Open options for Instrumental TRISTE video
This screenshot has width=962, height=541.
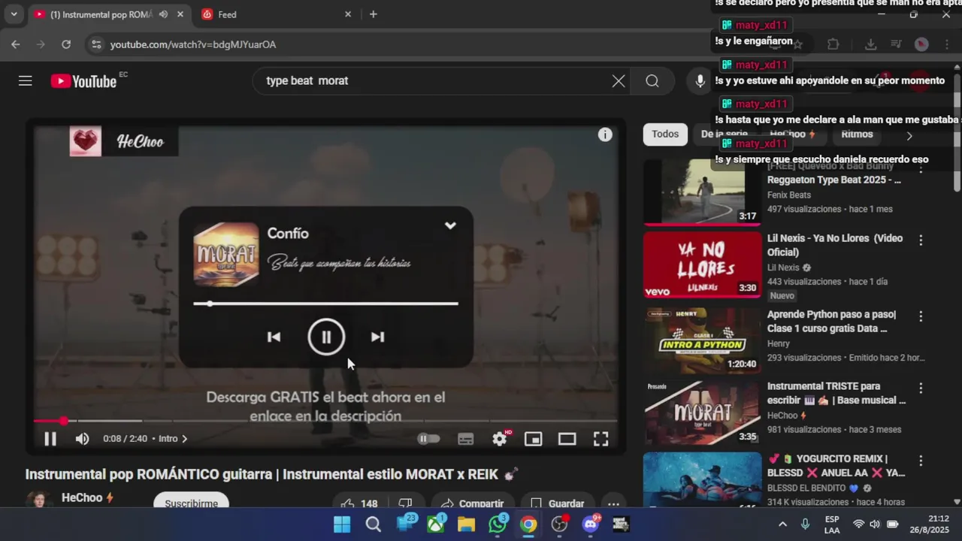(921, 388)
